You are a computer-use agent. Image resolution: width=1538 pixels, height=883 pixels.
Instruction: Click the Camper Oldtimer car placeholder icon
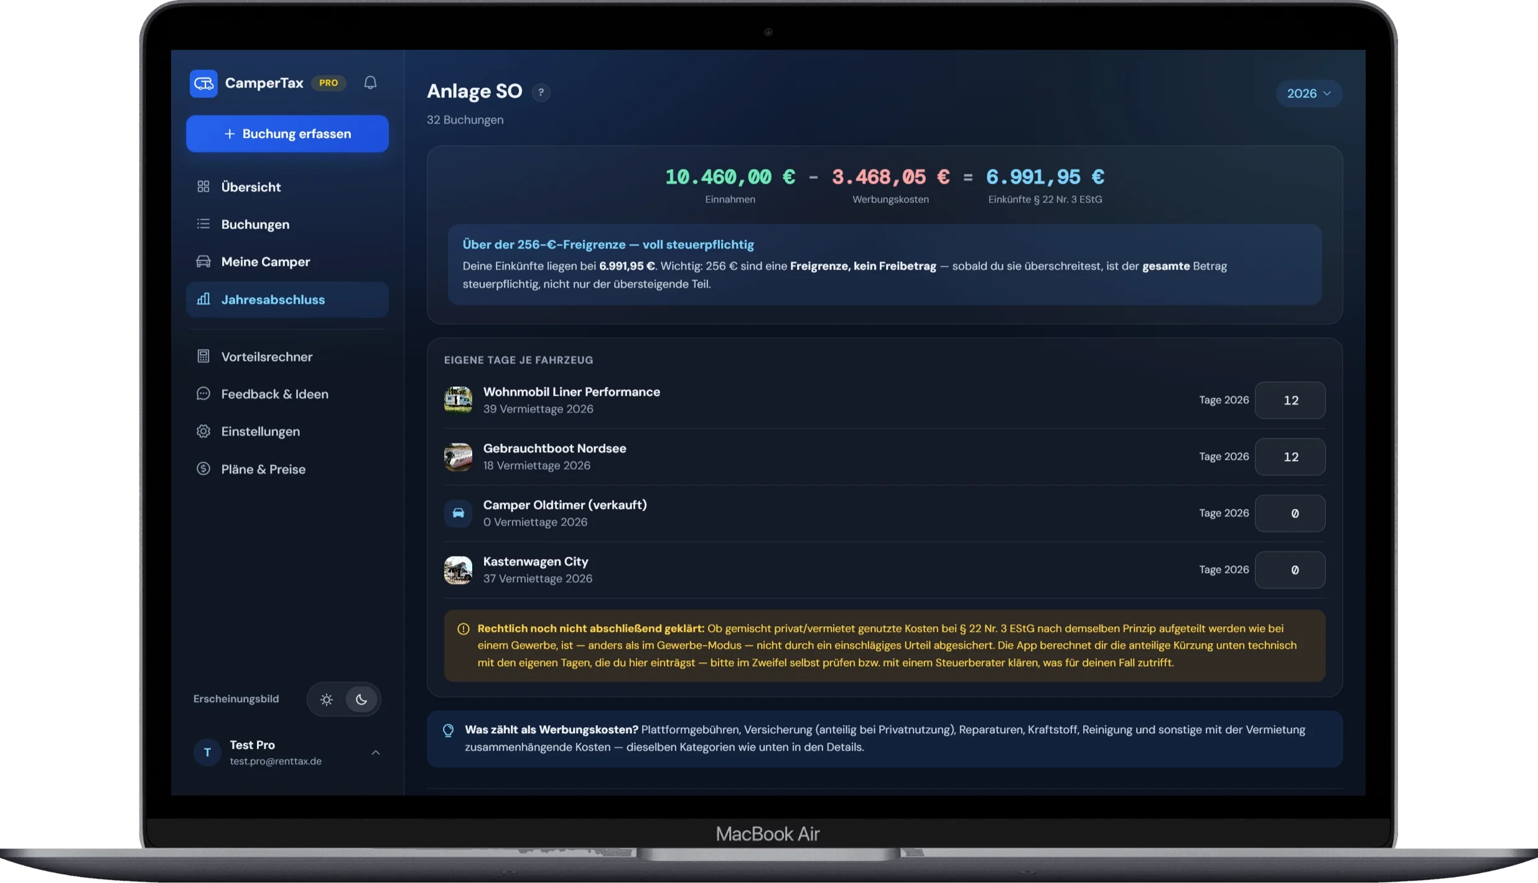pos(458,513)
